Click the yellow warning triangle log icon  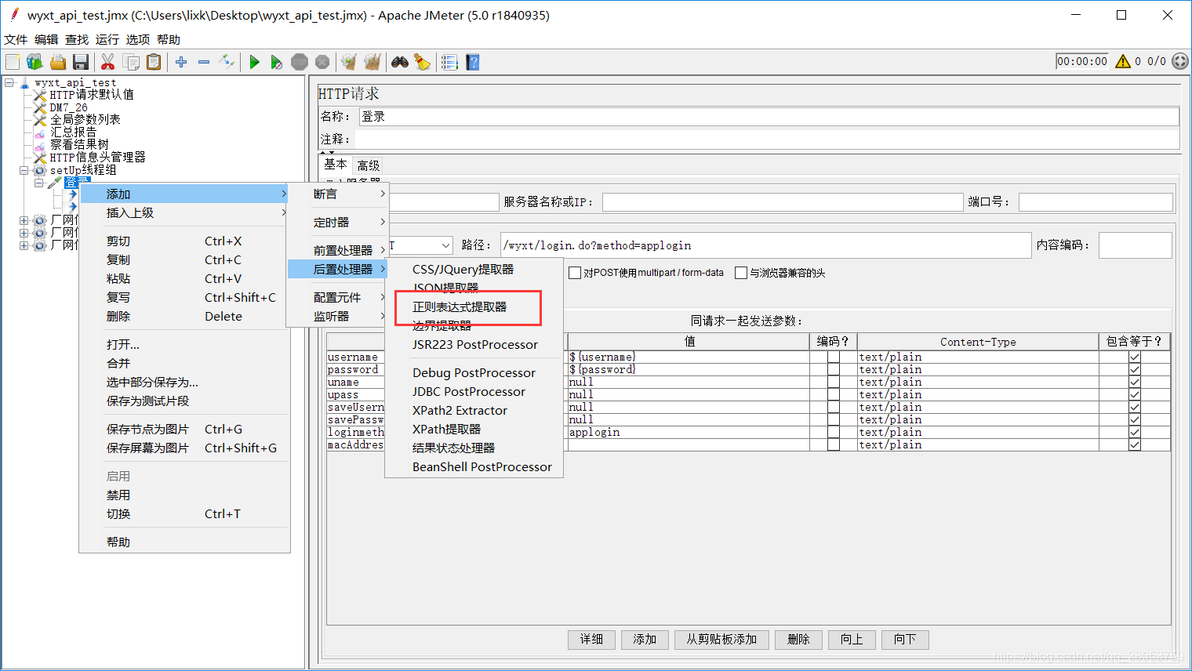click(1123, 61)
